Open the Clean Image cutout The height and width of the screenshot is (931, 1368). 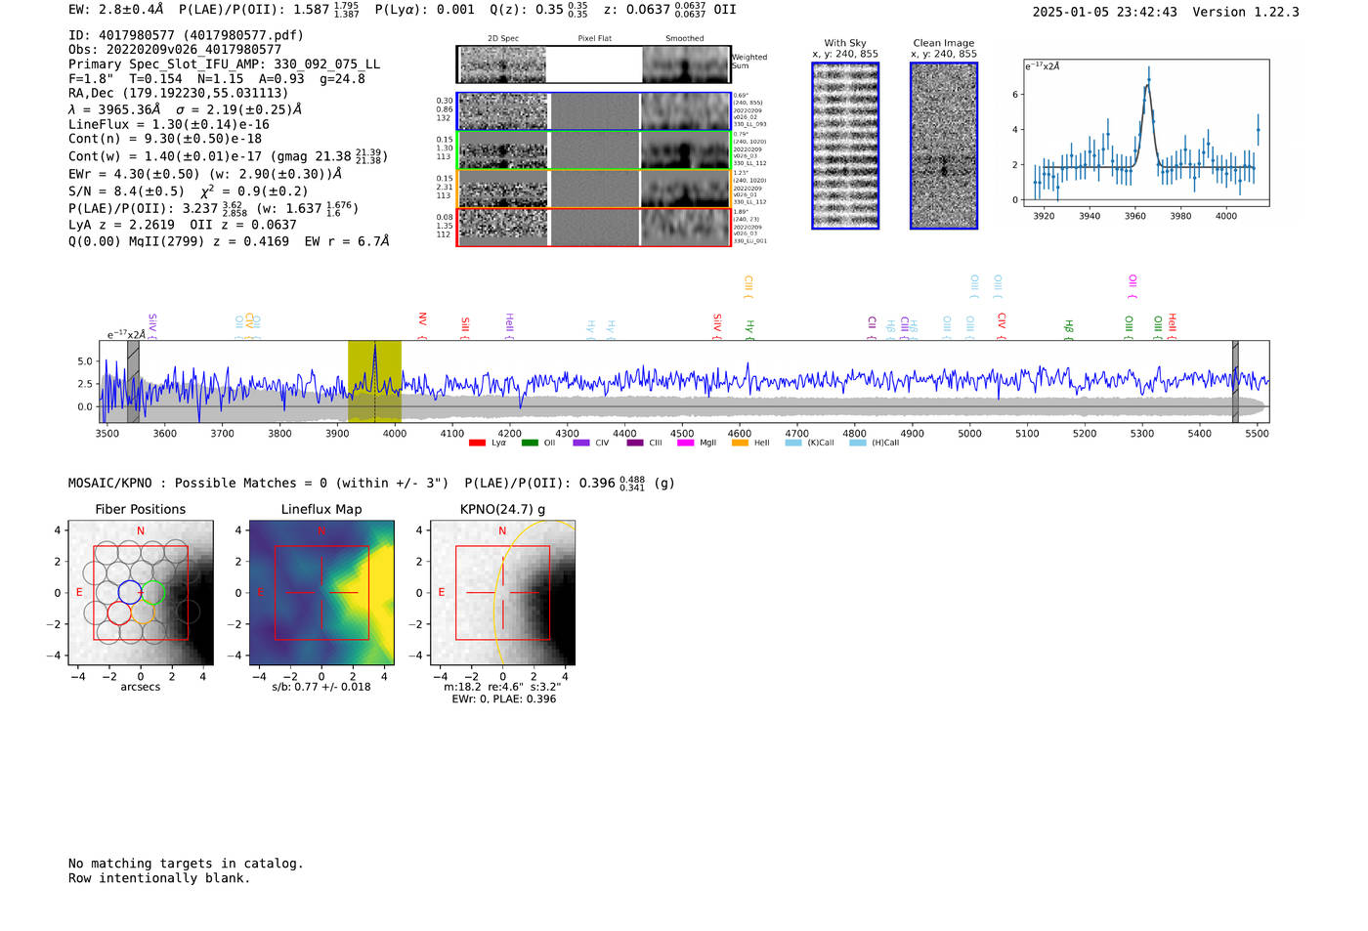coord(944,146)
